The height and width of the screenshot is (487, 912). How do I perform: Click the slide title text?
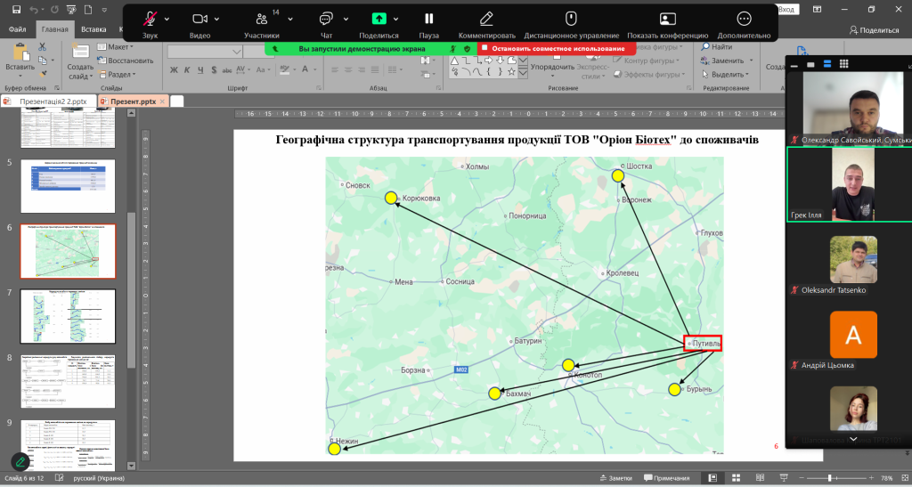pos(517,140)
